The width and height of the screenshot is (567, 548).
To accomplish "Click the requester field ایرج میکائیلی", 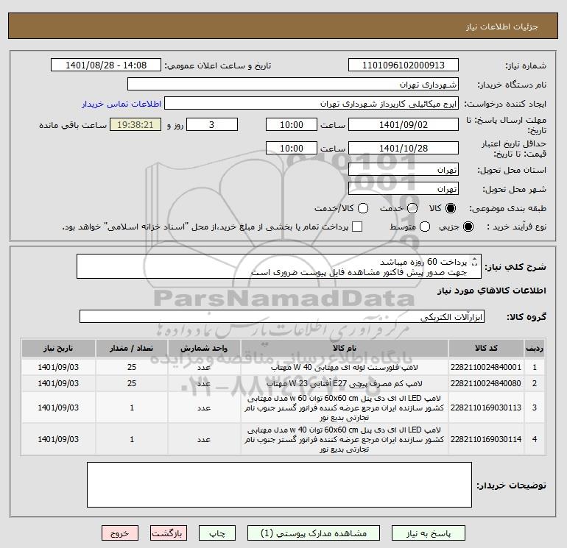I will pos(311,104).
